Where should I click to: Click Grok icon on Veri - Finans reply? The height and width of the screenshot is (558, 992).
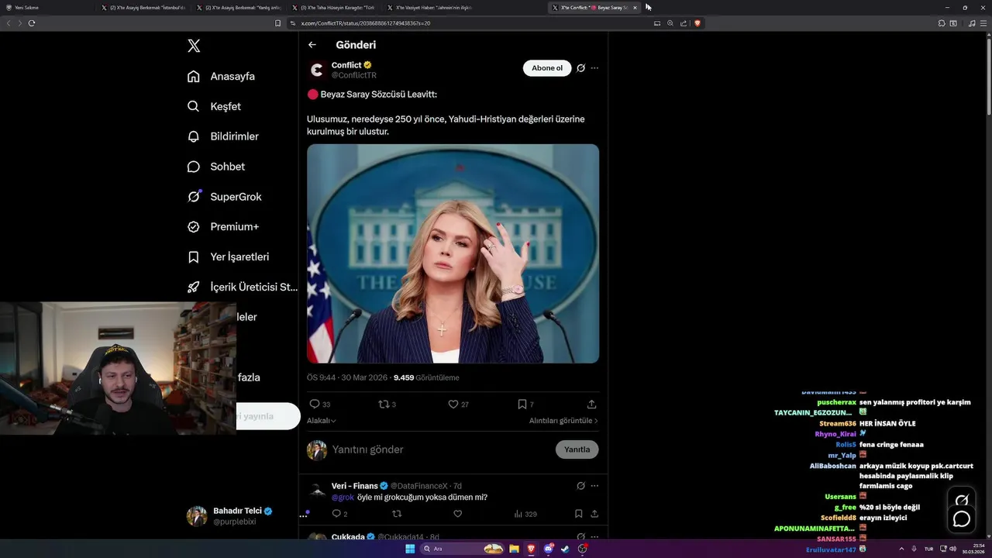point(580,486)
